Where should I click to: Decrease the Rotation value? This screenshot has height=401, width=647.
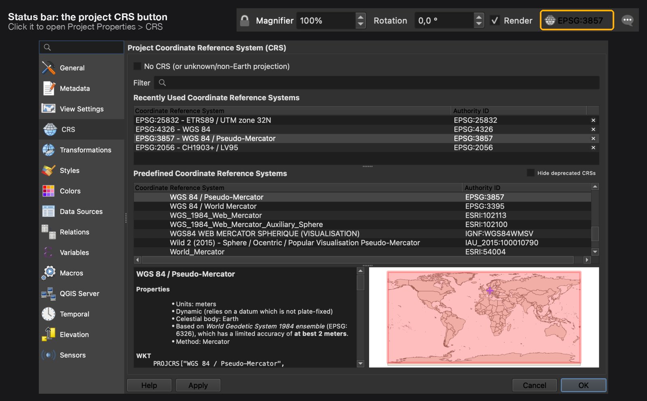click(x=479, y=24)
